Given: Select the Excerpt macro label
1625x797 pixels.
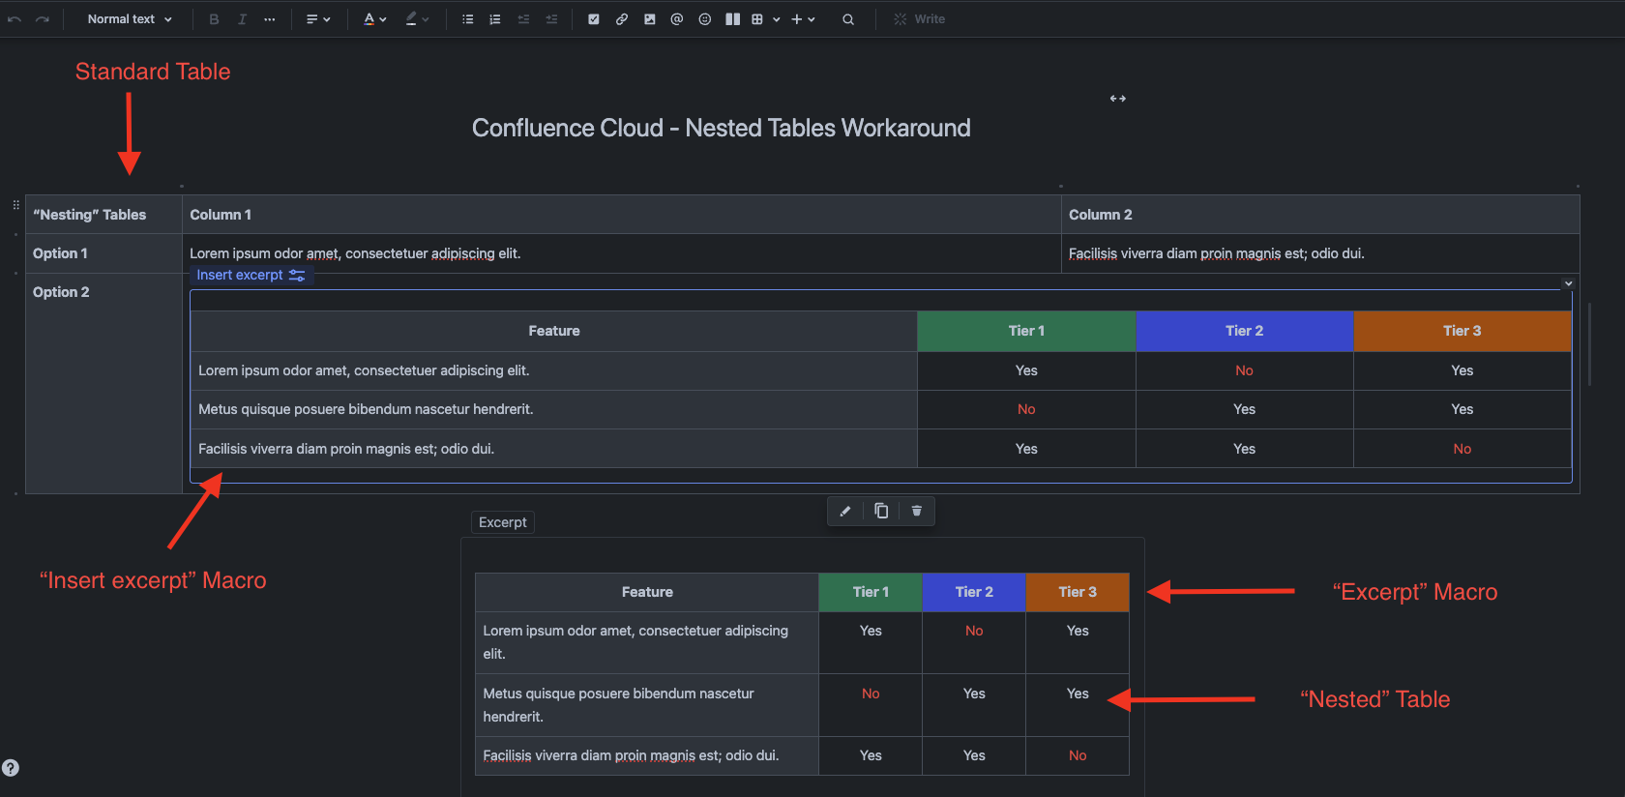Looking at the screenshot, I should (x=503, y=522).
